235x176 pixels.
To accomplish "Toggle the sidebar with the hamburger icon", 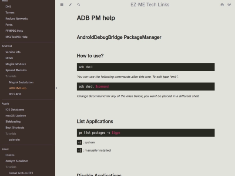I will 62,4.
